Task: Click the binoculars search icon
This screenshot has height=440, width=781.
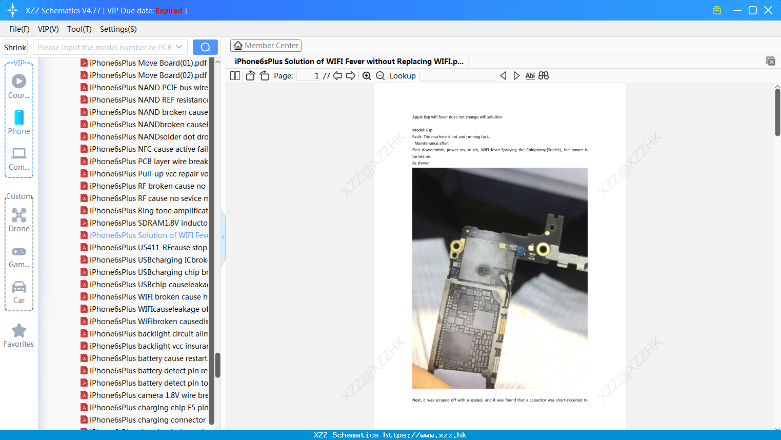Action: tap(544, 76)
